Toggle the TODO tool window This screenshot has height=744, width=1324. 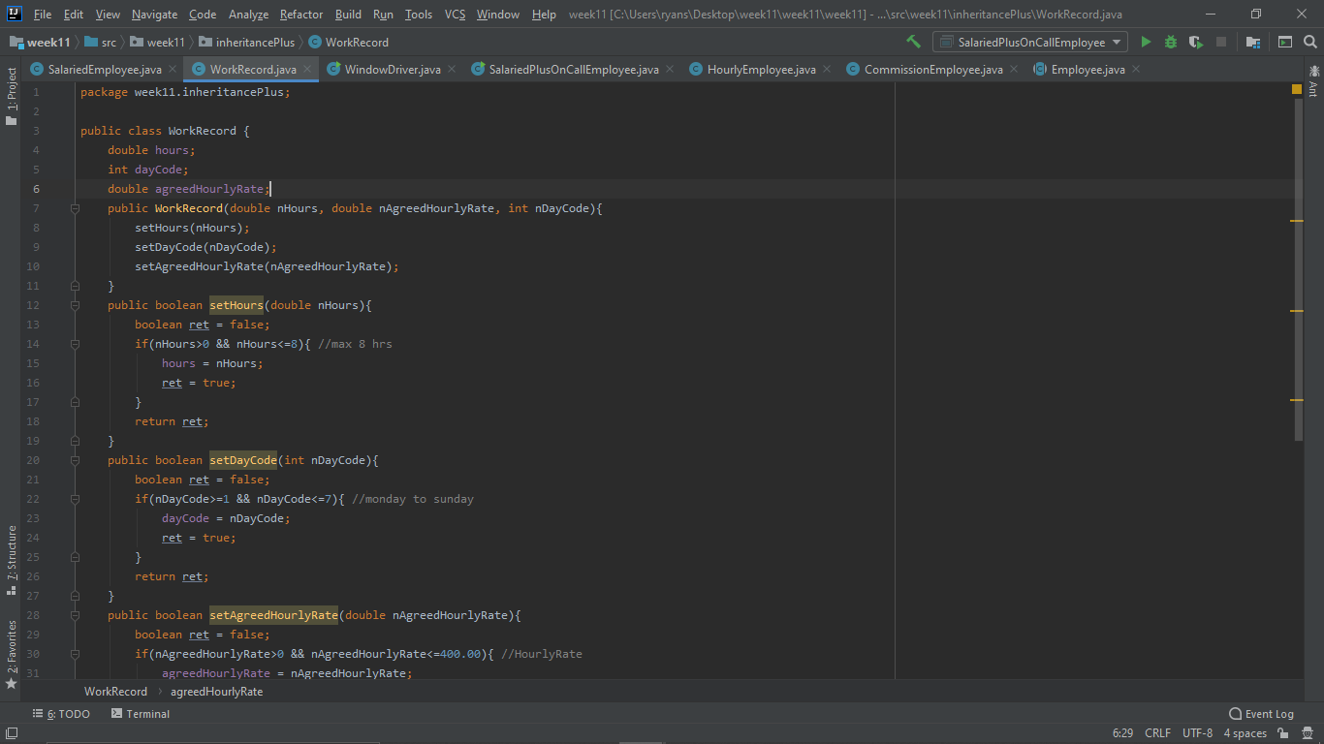coord(61,714)
